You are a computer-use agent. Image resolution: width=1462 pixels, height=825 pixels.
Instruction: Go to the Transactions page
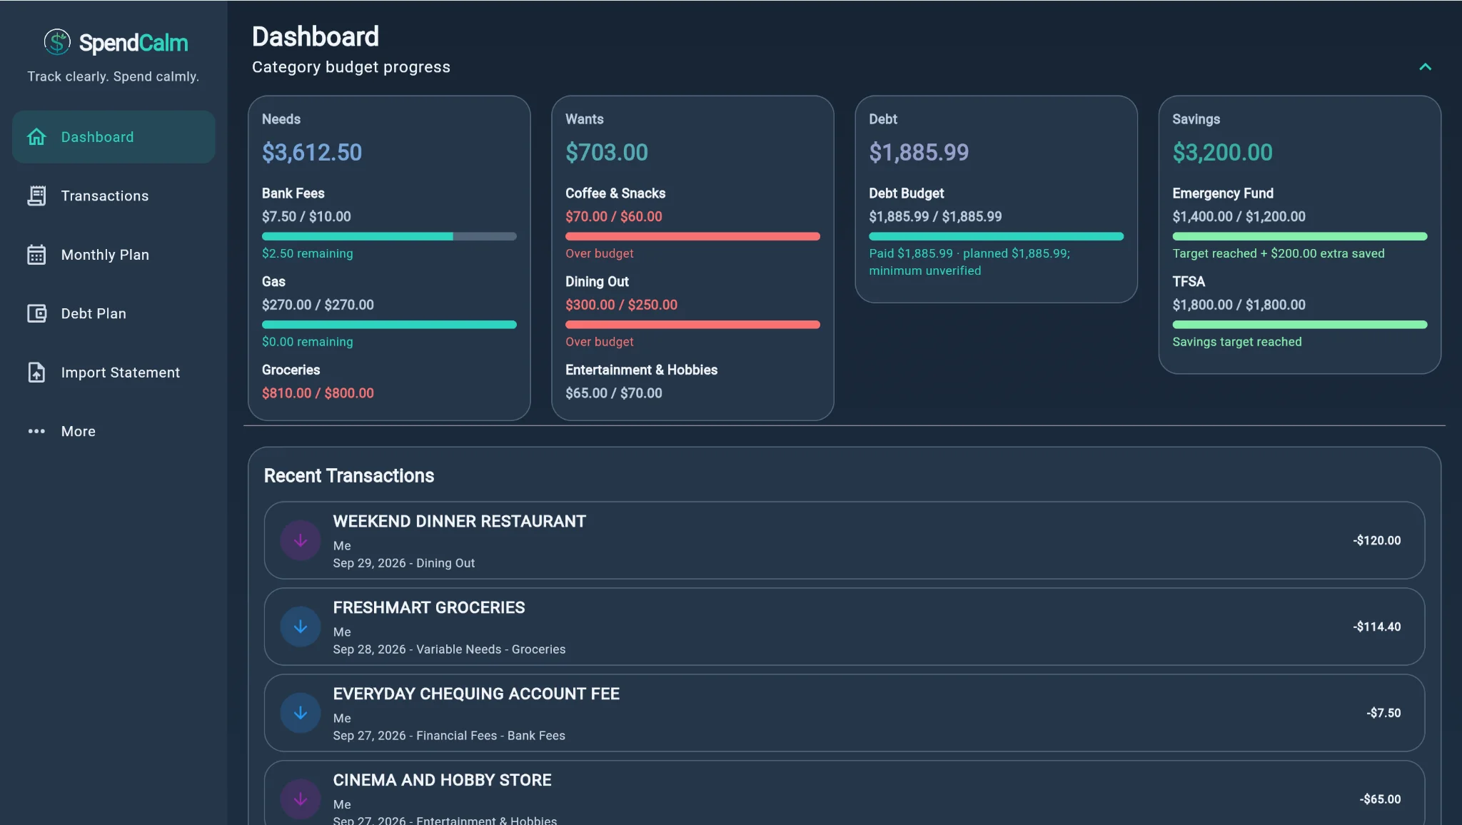click(114, 196)
